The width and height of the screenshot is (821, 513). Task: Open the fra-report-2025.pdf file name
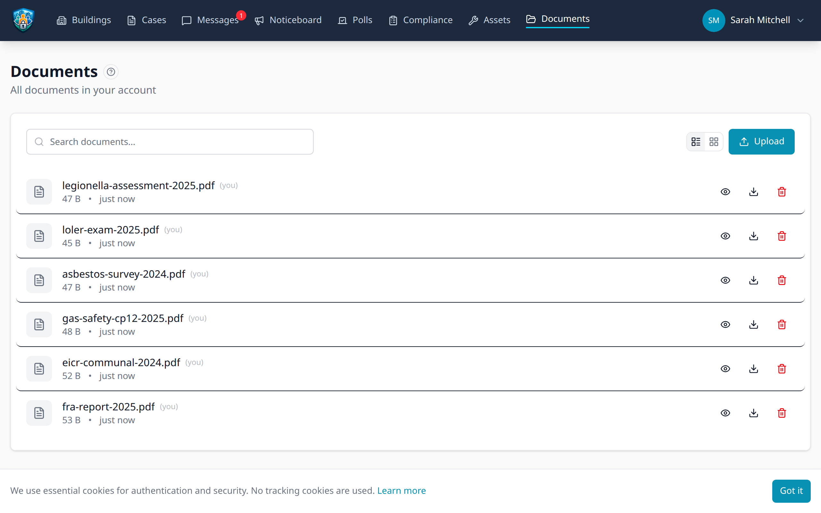[108, 407]
